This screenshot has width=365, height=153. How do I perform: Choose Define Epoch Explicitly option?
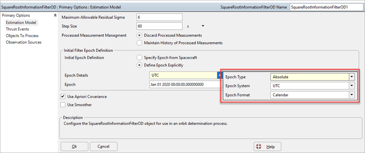pyautogui.click(x=139, y=65)
